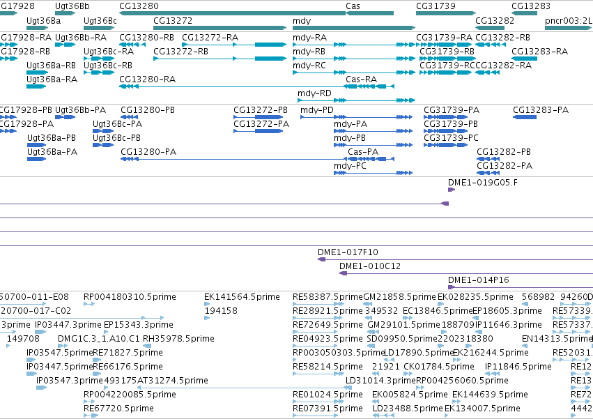Screen dimensions: 593x419
Task: Select transcript mdy-RC label
Action: pyautogui.click(x=309, y=66)
